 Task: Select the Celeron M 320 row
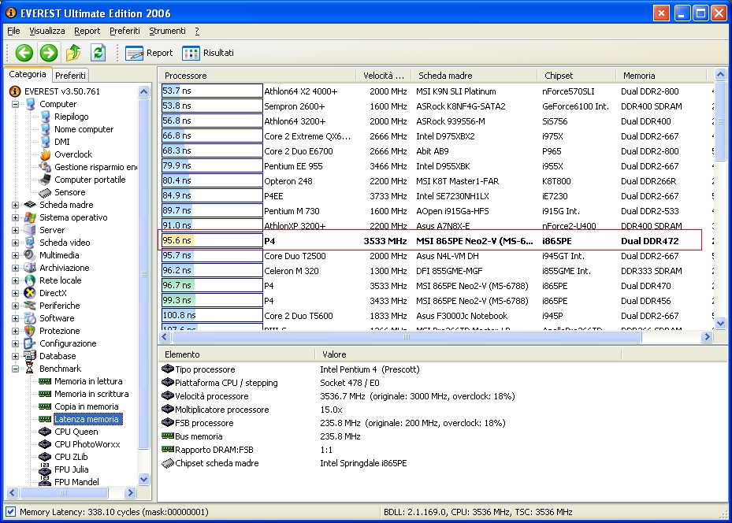[437, 271]
